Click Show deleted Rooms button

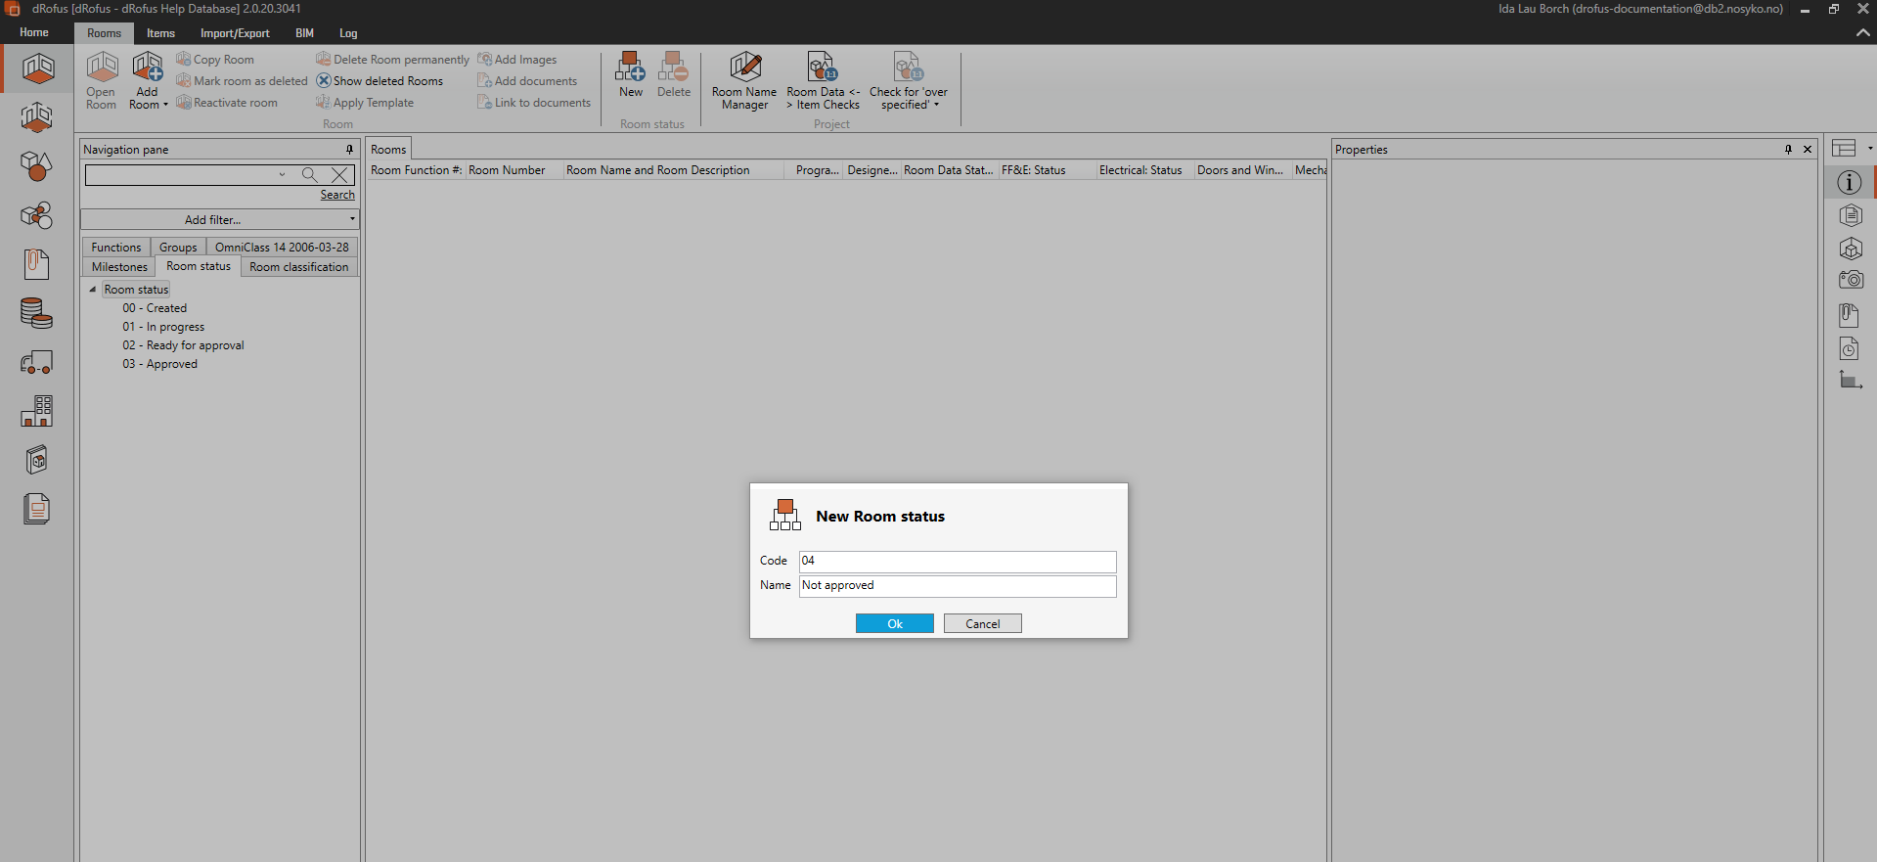point(380,81)
